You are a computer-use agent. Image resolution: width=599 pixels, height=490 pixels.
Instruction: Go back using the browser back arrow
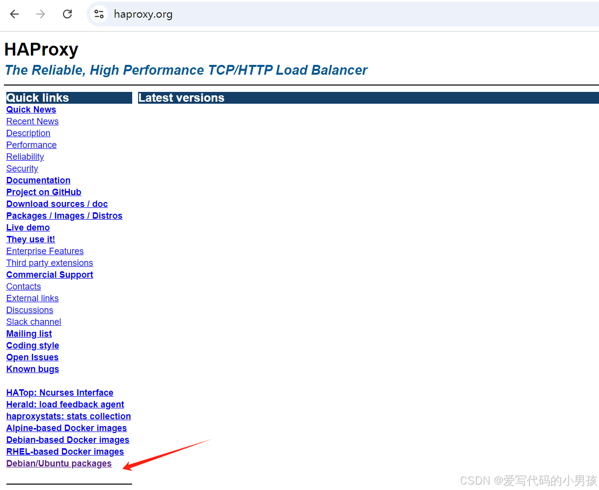14,14
